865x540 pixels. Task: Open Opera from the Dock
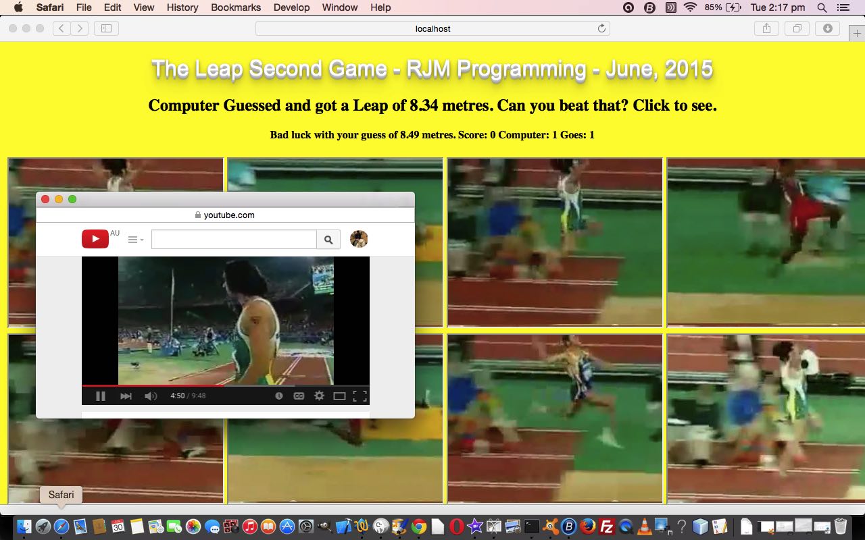pyautogui.click(x=456, y=526)
